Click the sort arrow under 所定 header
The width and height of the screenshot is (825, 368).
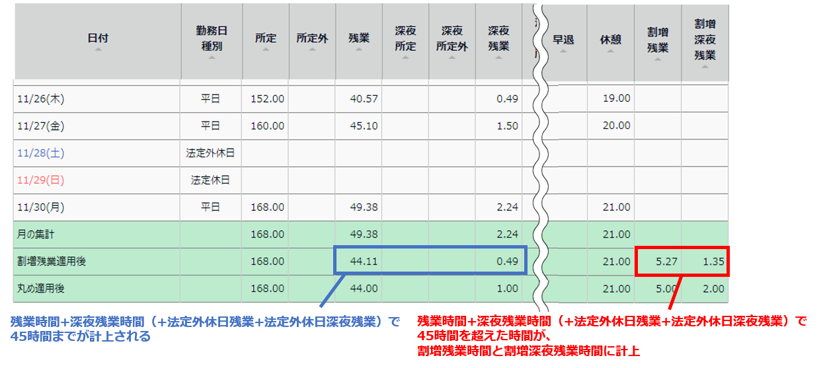(x=266, y=49)
